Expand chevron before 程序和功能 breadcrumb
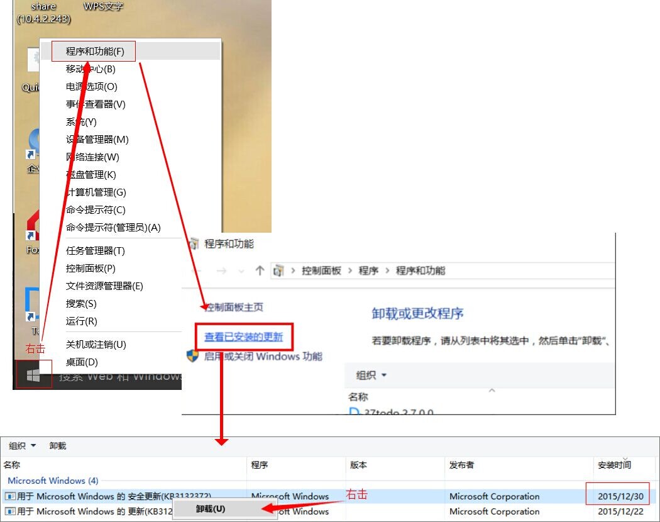 click(387, 270)
